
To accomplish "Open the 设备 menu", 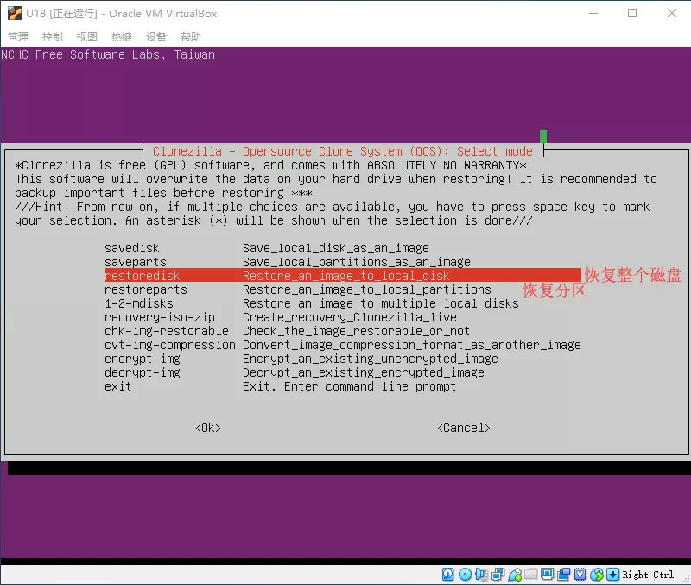I will pyautogui.click(x=156, y=36).
